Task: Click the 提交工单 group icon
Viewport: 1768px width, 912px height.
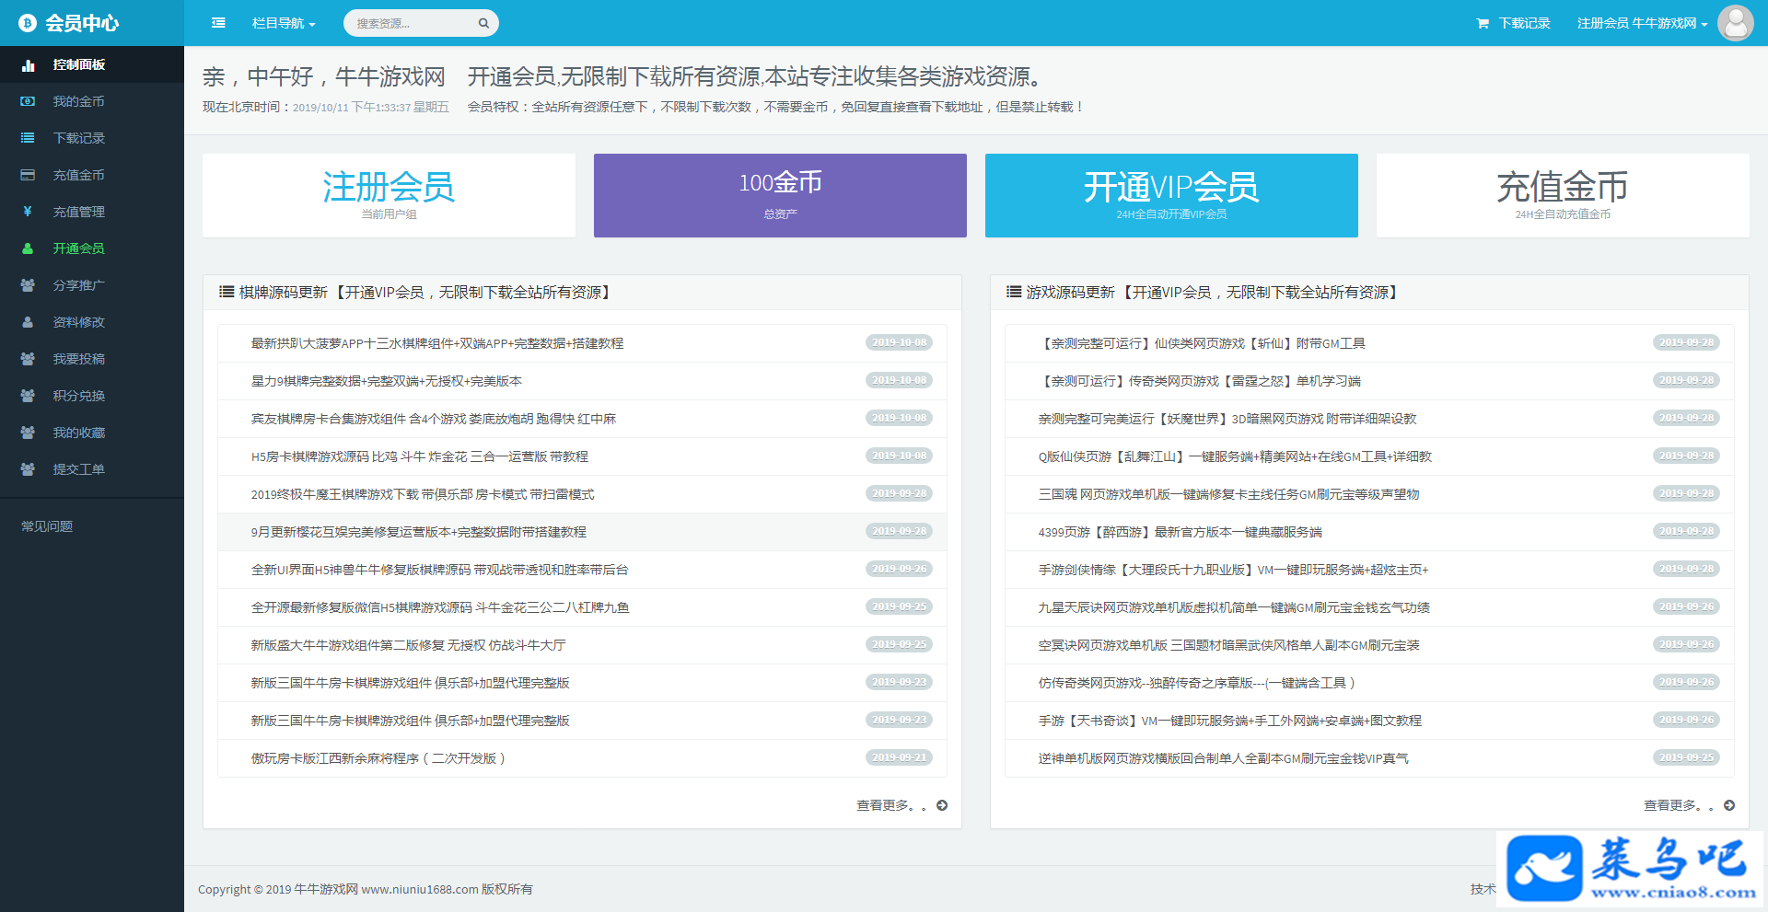Action: (28, 469)
